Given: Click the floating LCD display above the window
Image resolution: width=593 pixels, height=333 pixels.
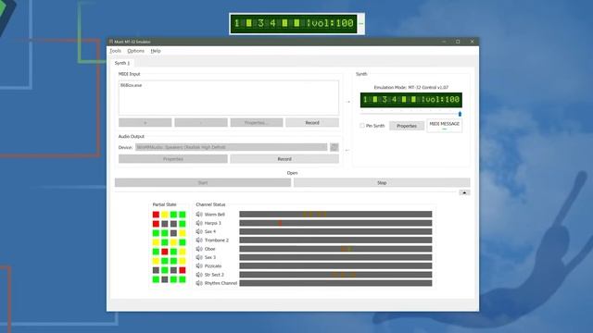Looking at the screenshot, I should [294, 23].
